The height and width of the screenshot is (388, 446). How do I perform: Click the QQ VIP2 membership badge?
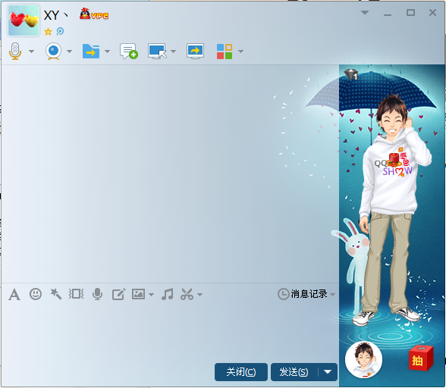point(94,14)
